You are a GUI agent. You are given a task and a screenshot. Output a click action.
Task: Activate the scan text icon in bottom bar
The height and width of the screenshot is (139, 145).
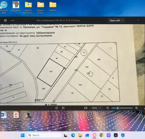tap(63, 108)
